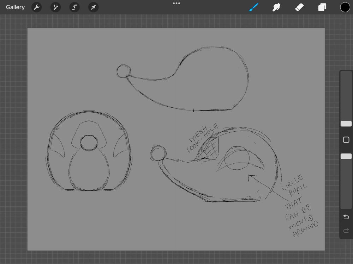Return to the Gallery

click(15, 7)
